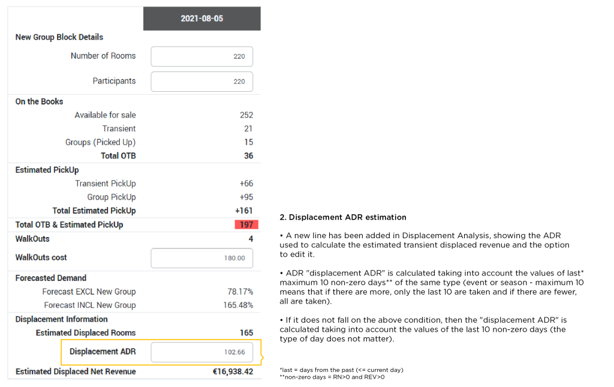The width and height of the screenshot is (614, 387).
Task: Click the Displacement ADR input box
Action: (201, 352)
